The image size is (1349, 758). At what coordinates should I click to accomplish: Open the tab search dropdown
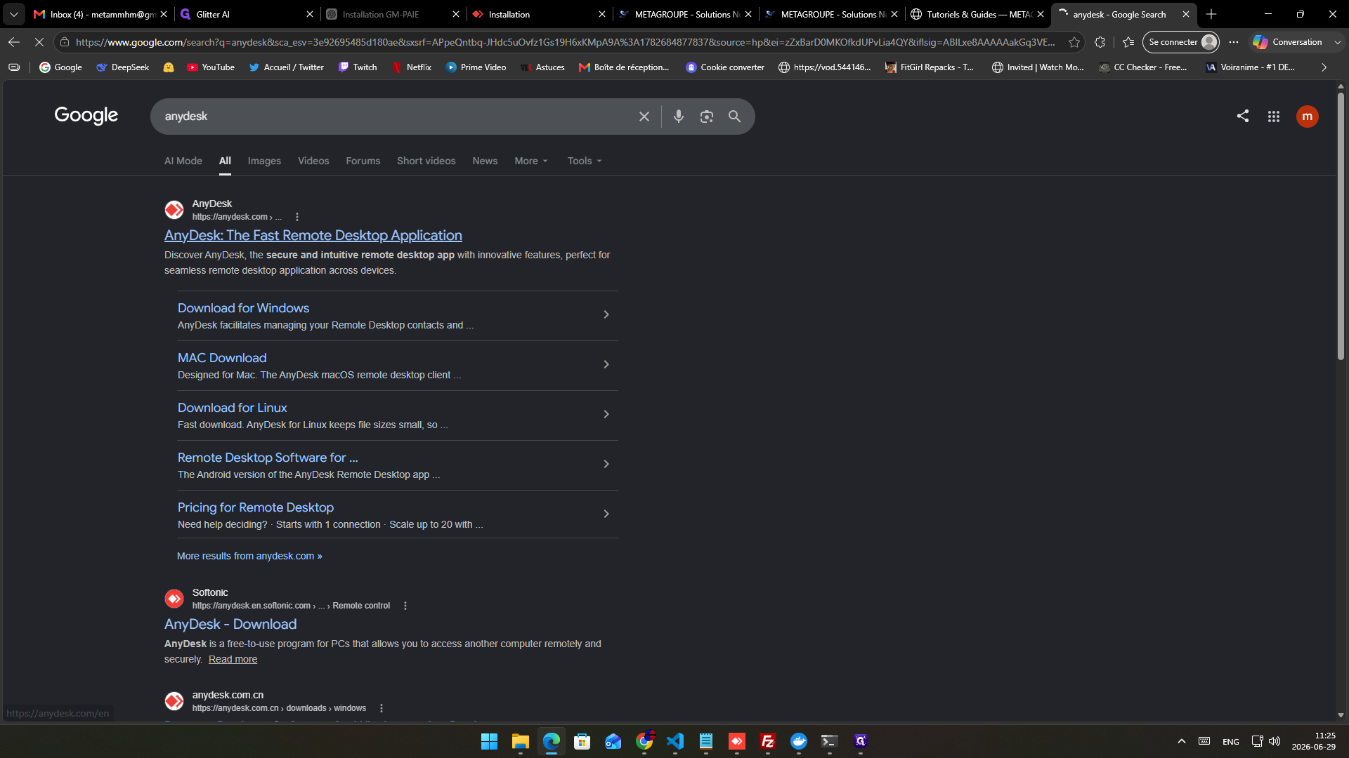(14, 14)
